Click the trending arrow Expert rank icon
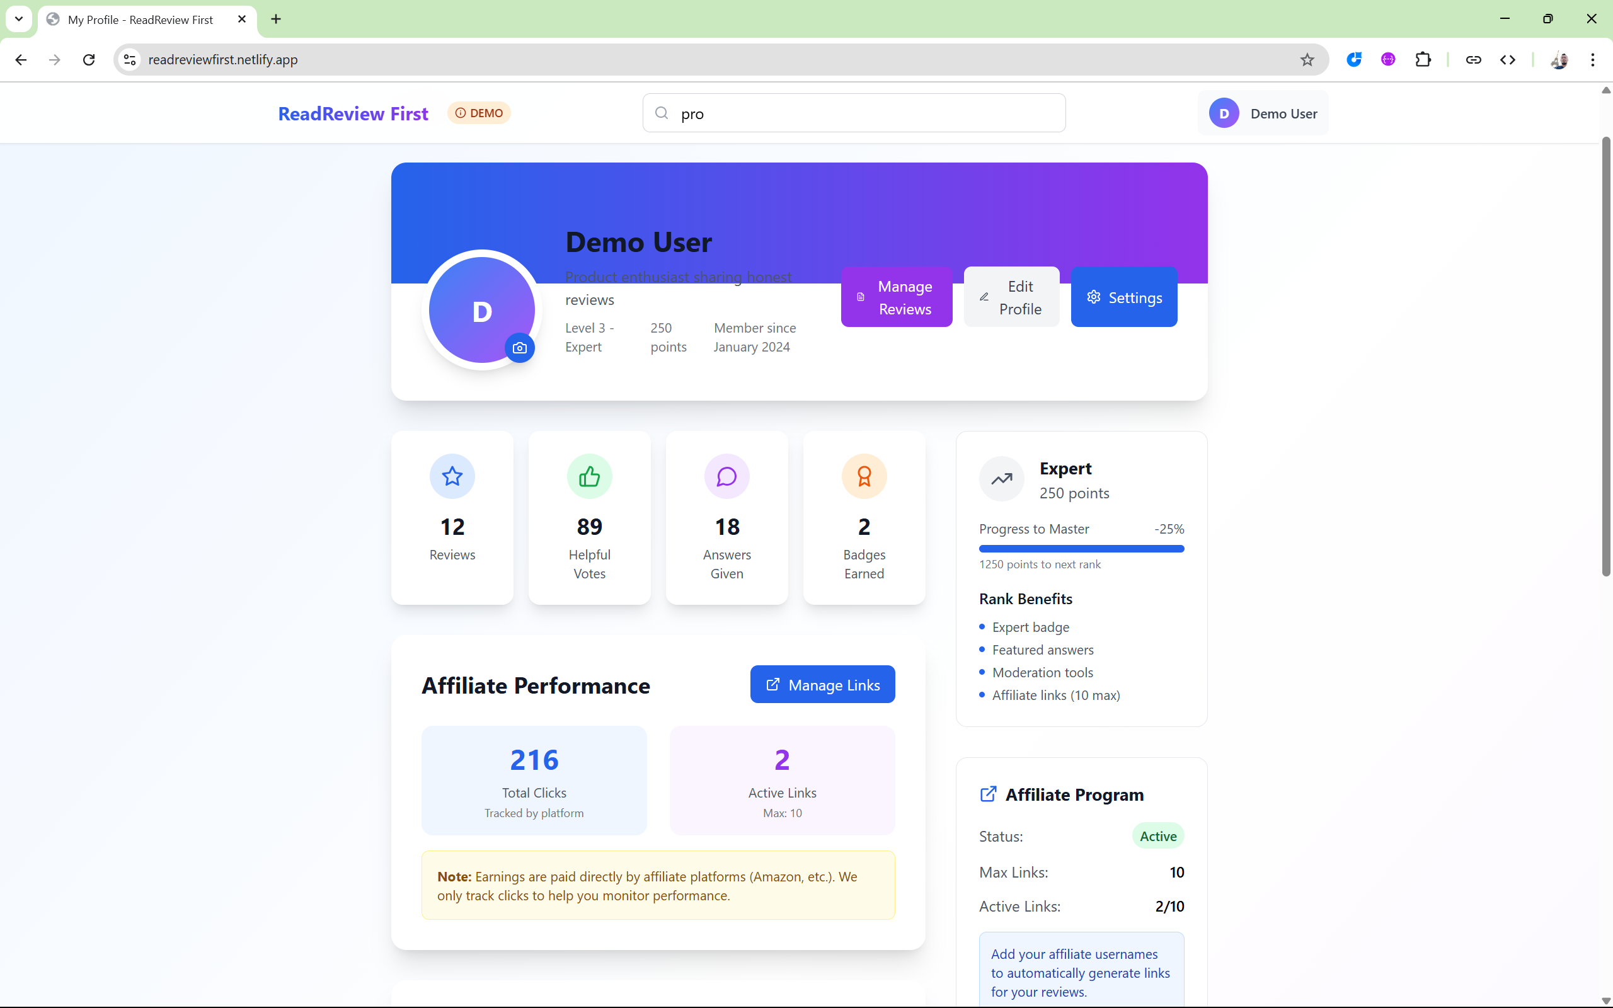1613x1008 pixels. (x=1001, y=479)
